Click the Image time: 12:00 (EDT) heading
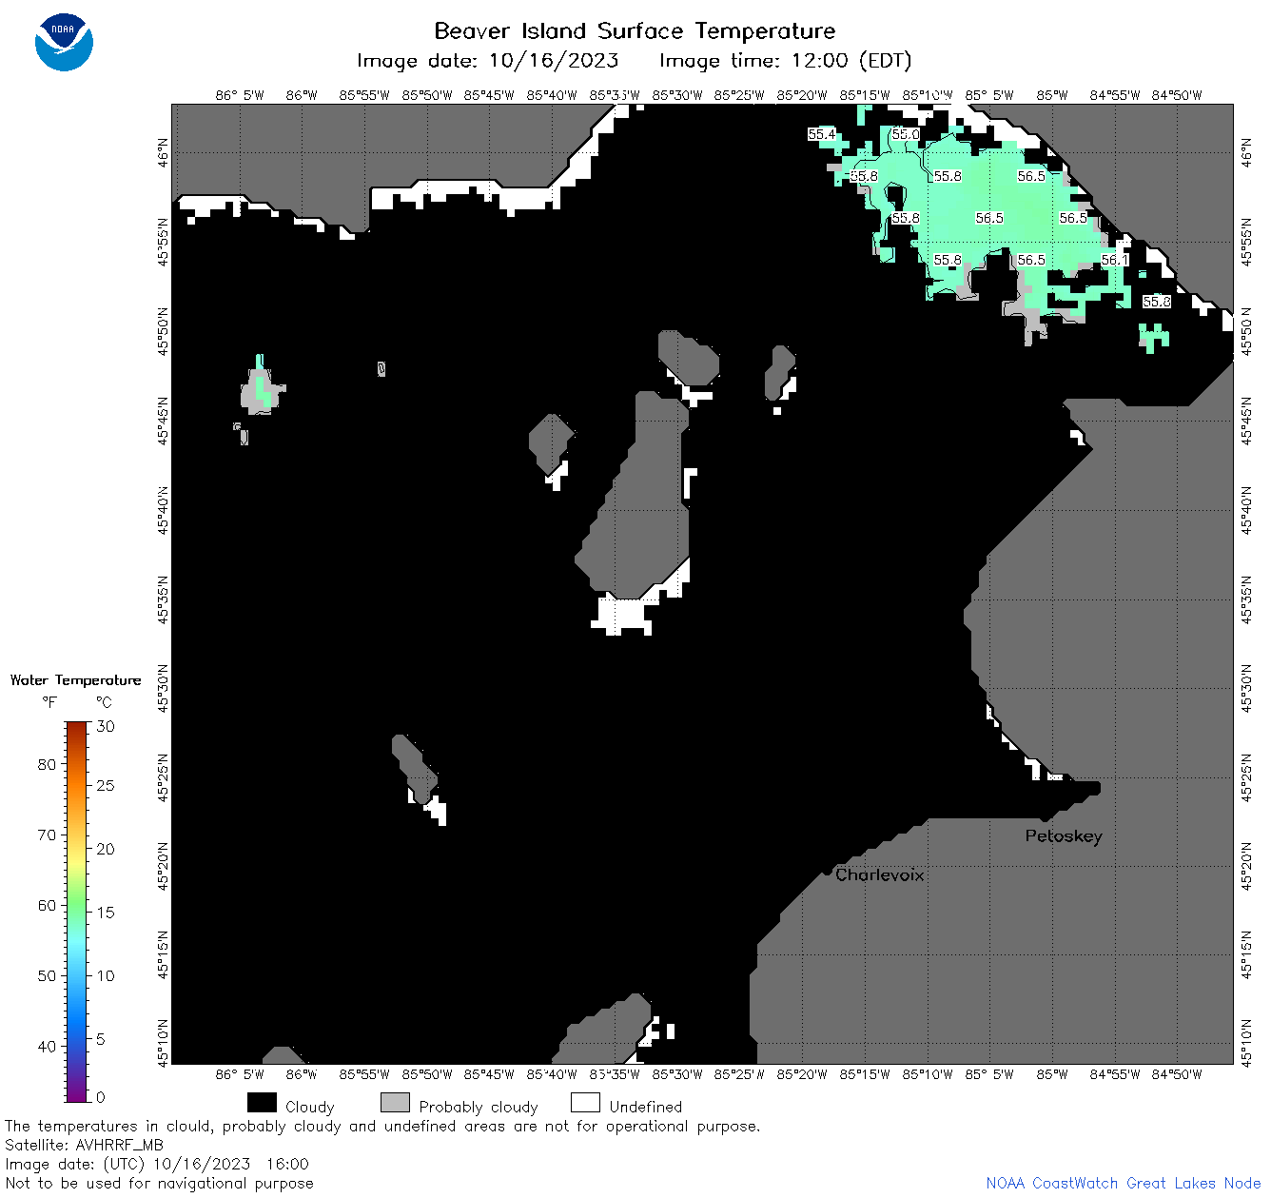Viewport: 1271px width, 1198px height. coord(785,61)
